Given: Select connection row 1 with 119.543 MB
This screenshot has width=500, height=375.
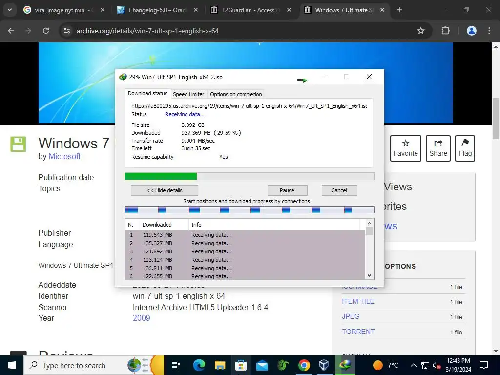Looking at the screenshot, I should (245, 235).
